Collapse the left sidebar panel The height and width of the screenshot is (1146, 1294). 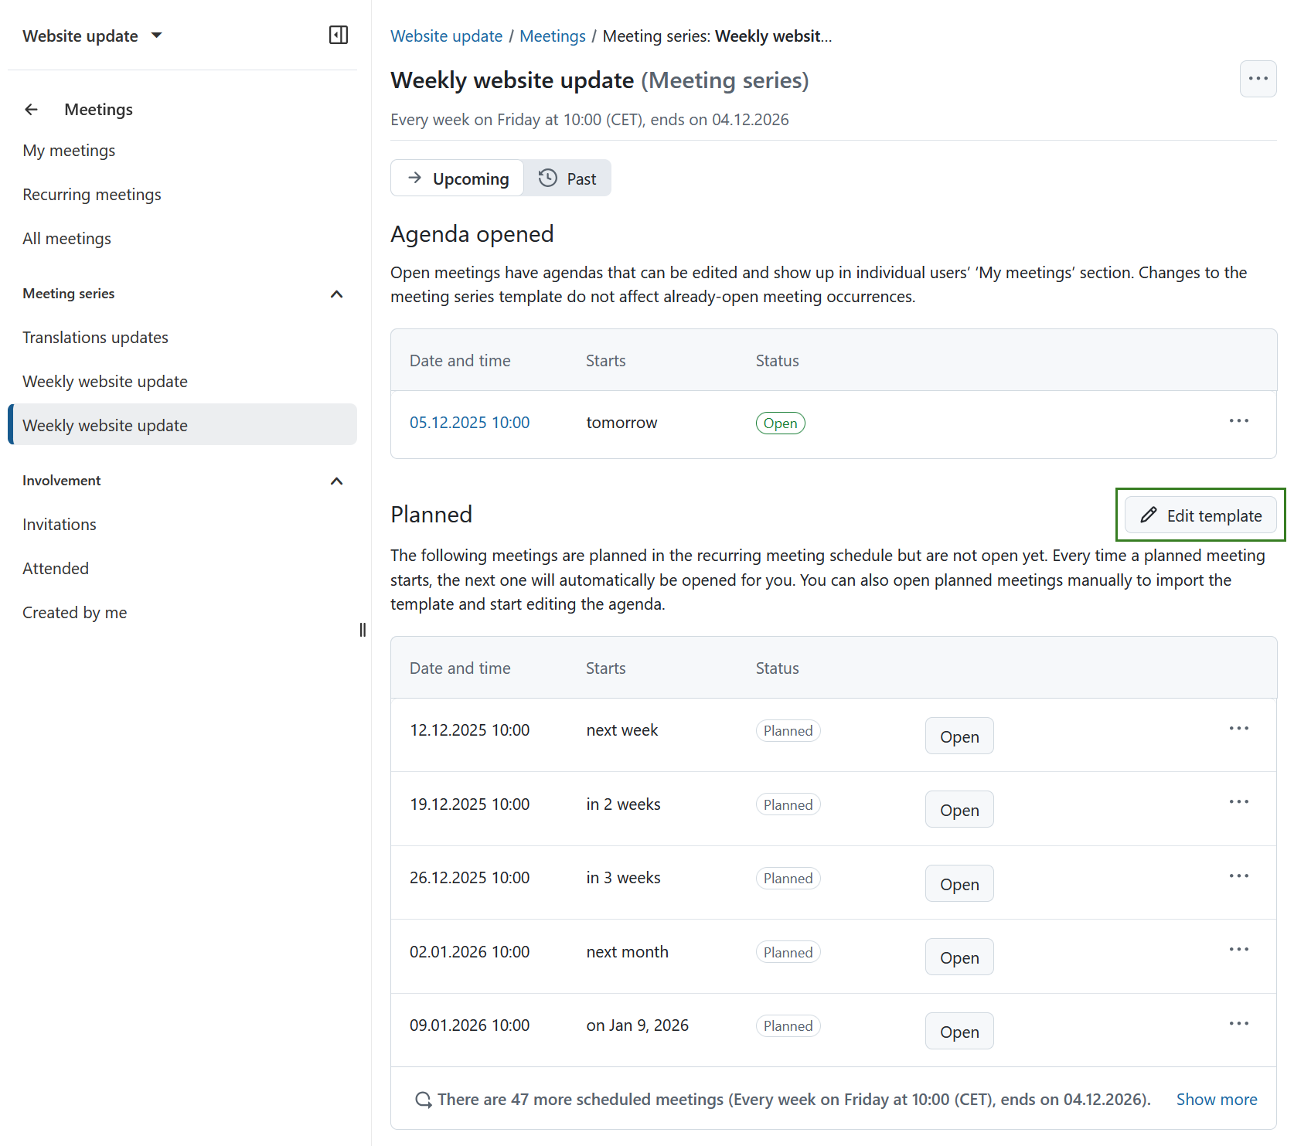pyautogui.click(x=338, y=35)
